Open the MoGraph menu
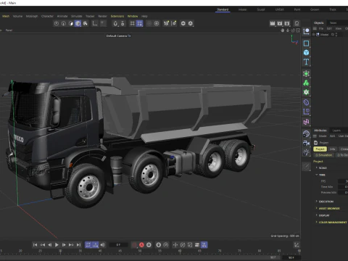Viewport: 348px width, 261px height. coord(32,16)
